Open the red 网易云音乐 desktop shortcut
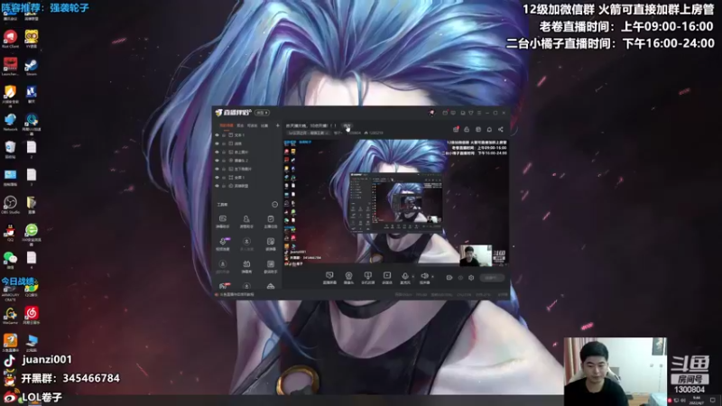722x406 pixels. click(32, 315)
